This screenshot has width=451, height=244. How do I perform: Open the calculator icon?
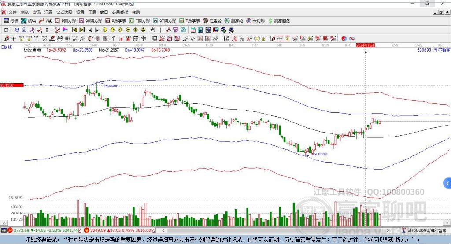point(201,30)
